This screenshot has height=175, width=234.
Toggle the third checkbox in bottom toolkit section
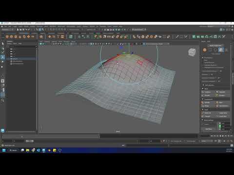pos(220,129)
